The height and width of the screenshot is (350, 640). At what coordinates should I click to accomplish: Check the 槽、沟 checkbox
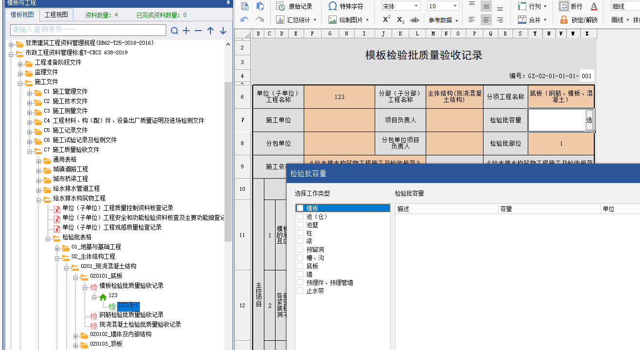coord(300,257)
